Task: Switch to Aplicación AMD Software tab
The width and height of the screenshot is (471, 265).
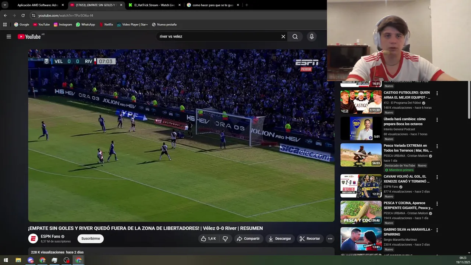Action: click(38, 5)
